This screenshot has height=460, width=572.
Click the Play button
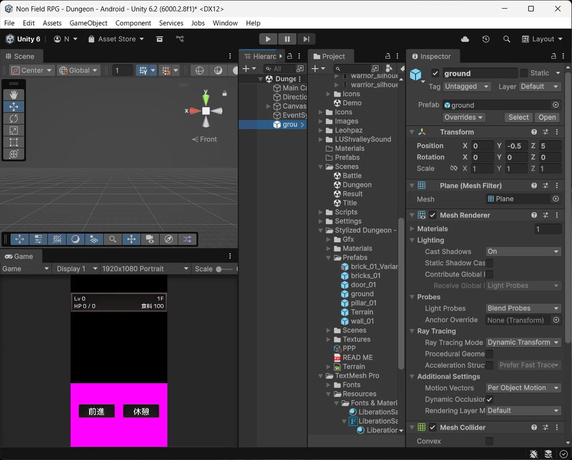[x=268, y=39]
